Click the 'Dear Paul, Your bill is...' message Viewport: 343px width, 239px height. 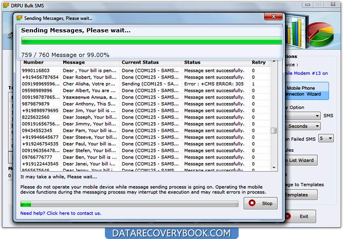point(89,144)
